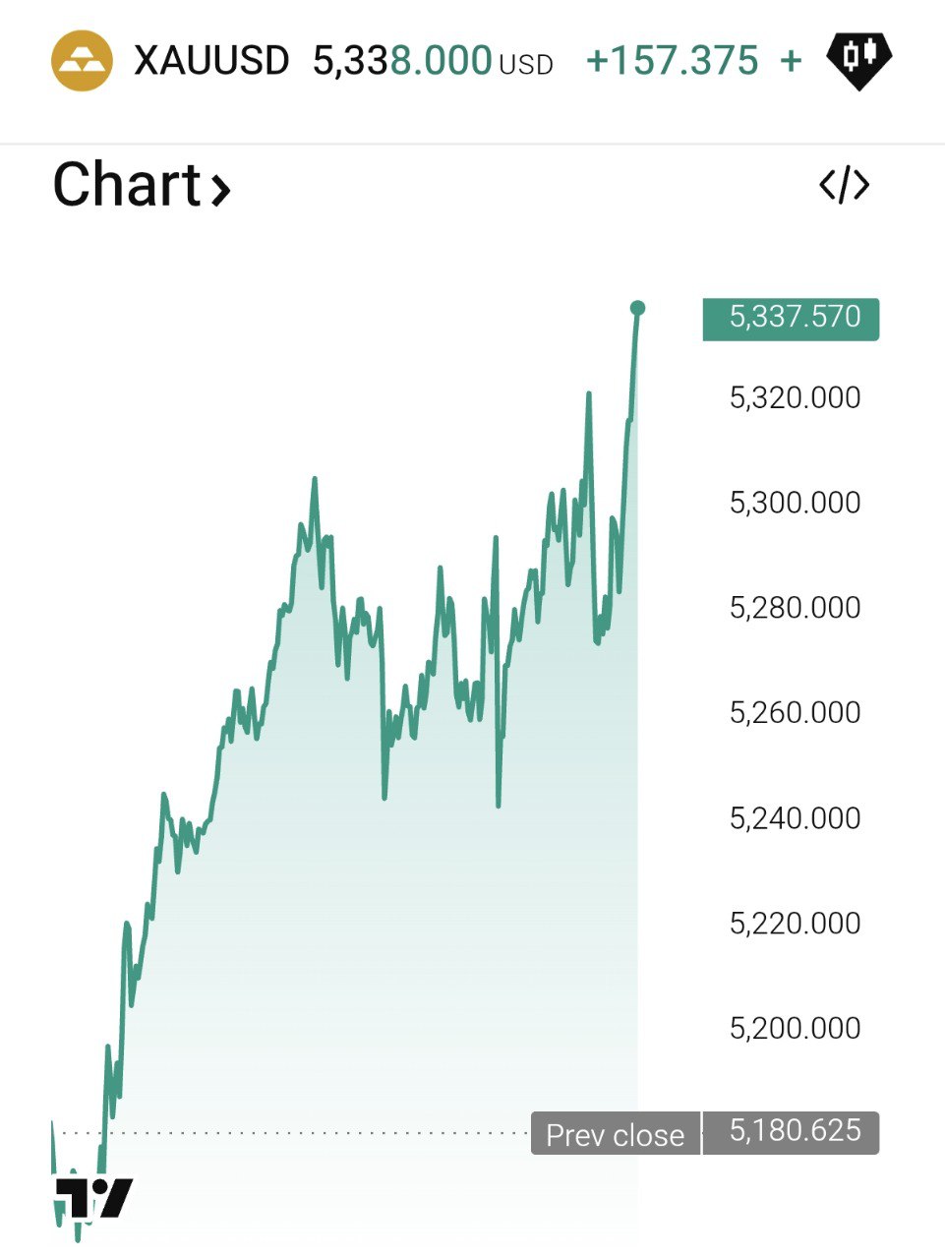Expand the arrow next to Chart
The height and width of the screenshot is (1259, 945).
pyautogui.click(x=221, y=187)
